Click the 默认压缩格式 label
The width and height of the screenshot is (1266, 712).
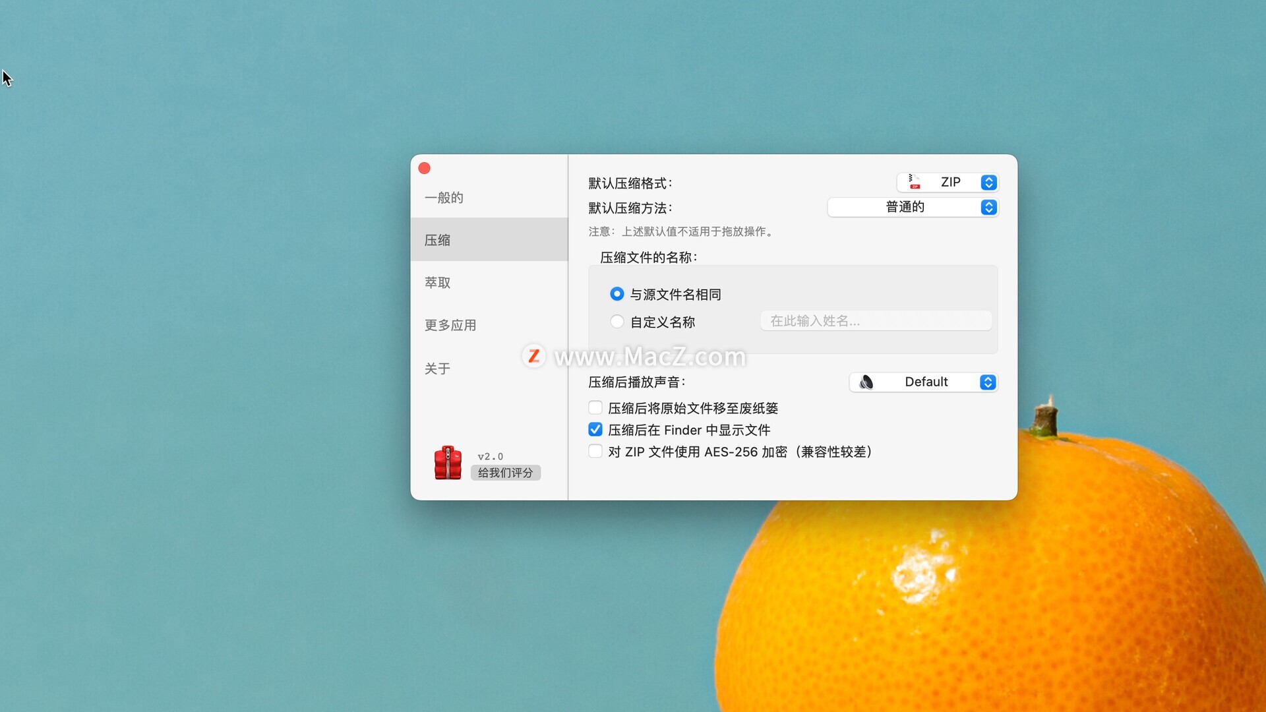click(630, 183)
